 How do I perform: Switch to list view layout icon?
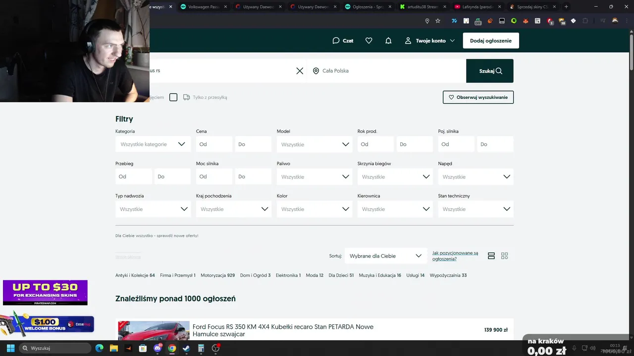pyautogui.click(x=491, y=256)
